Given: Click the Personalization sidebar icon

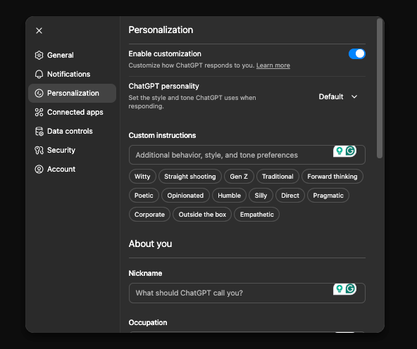Looking at the screenshot, I should pos(39,93).
